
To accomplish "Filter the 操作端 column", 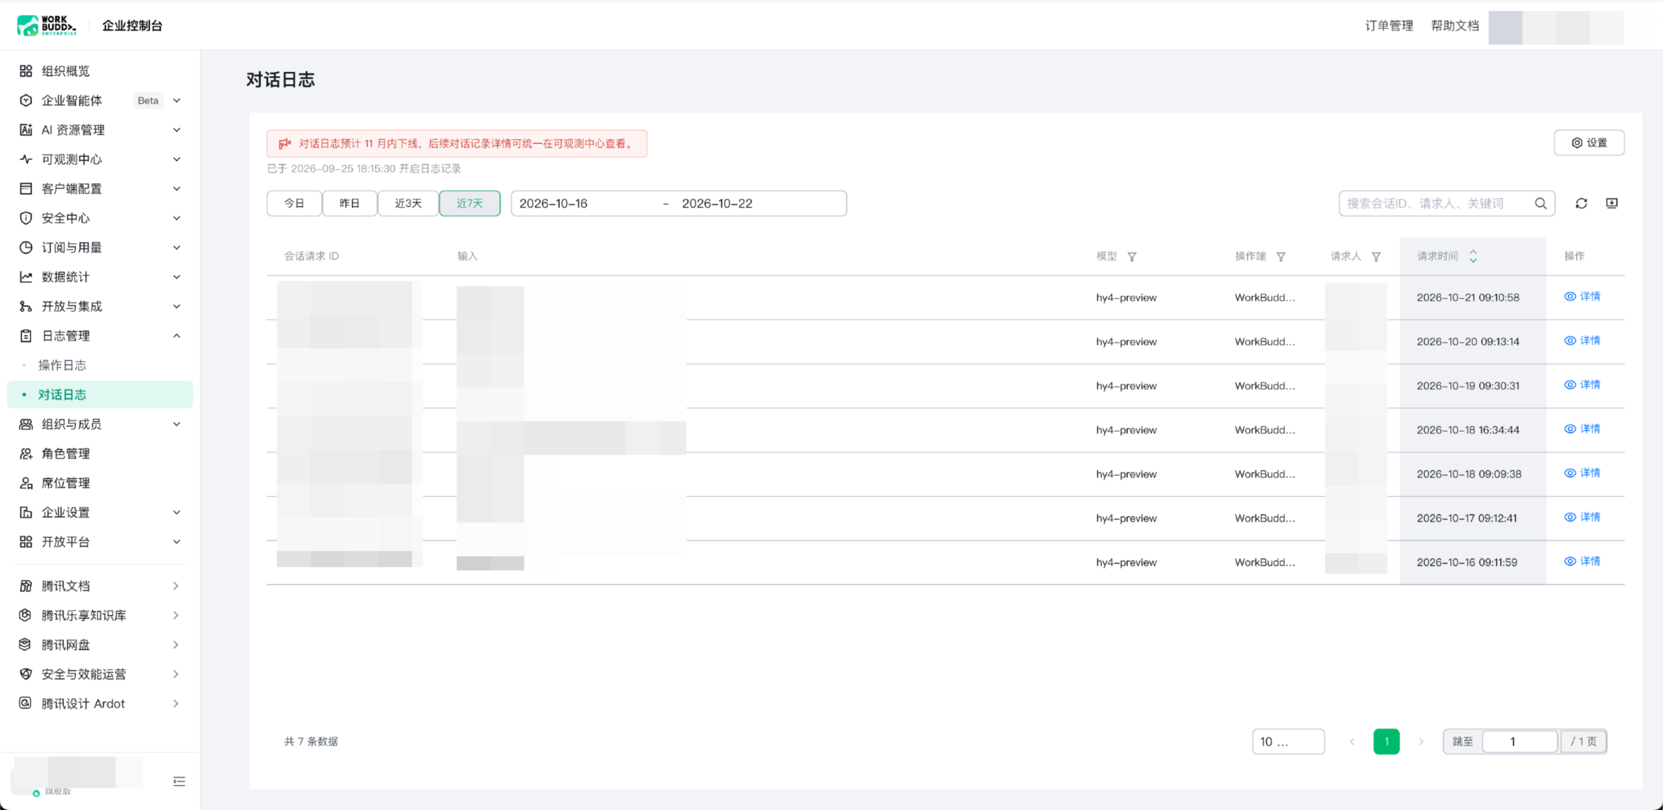I will tap(1281, 257).
